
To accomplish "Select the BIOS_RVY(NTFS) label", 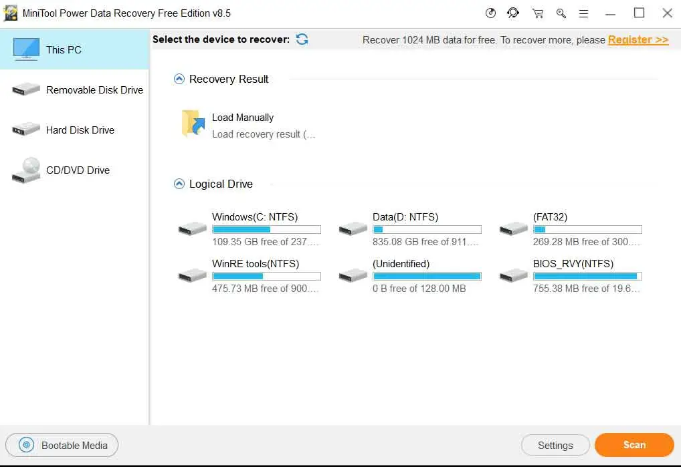I will click(x=573, y=264).
